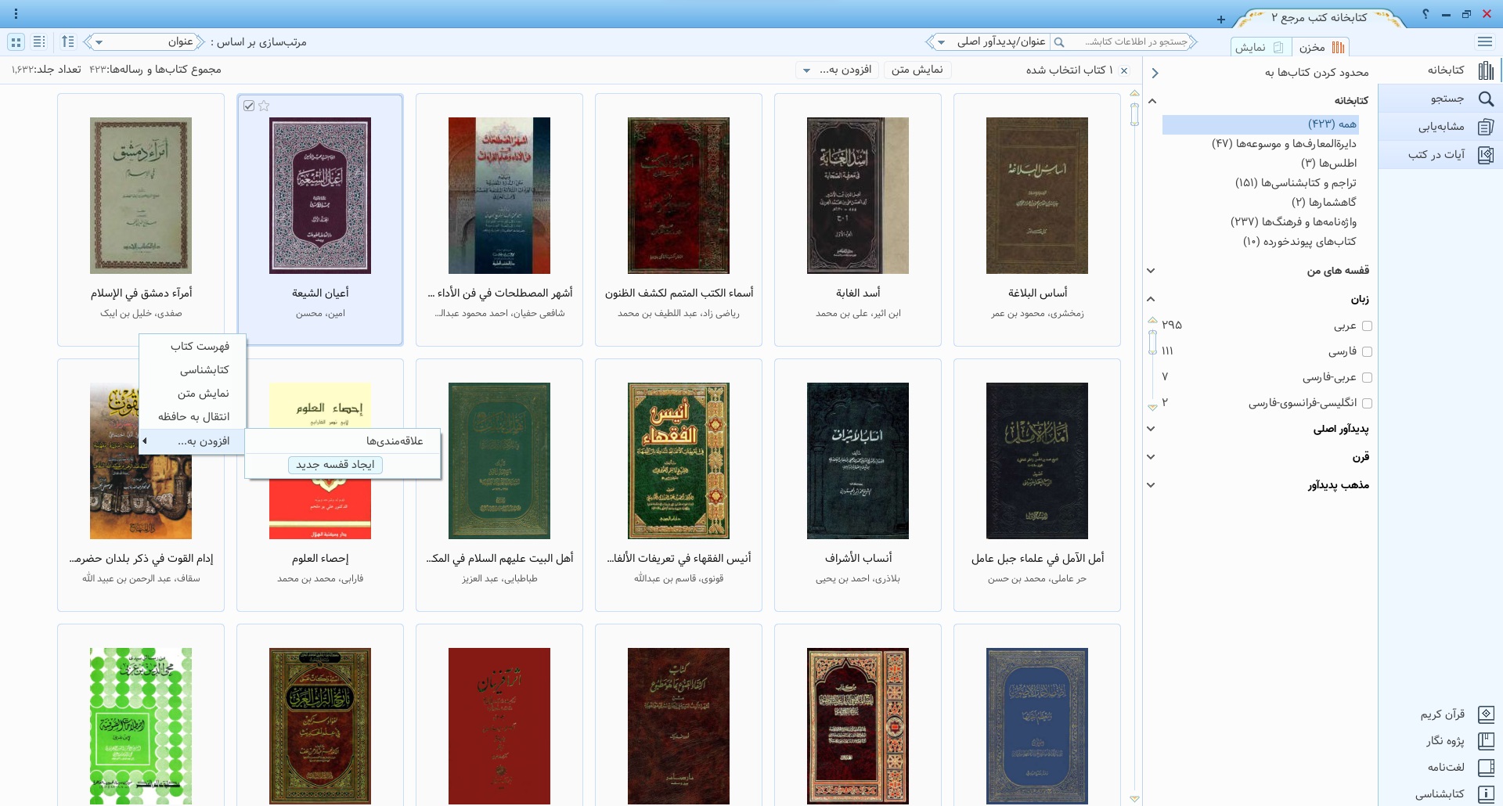
Task: Expand the پدیدآور اصلی filter section
Action: (x=1152, y=429)
